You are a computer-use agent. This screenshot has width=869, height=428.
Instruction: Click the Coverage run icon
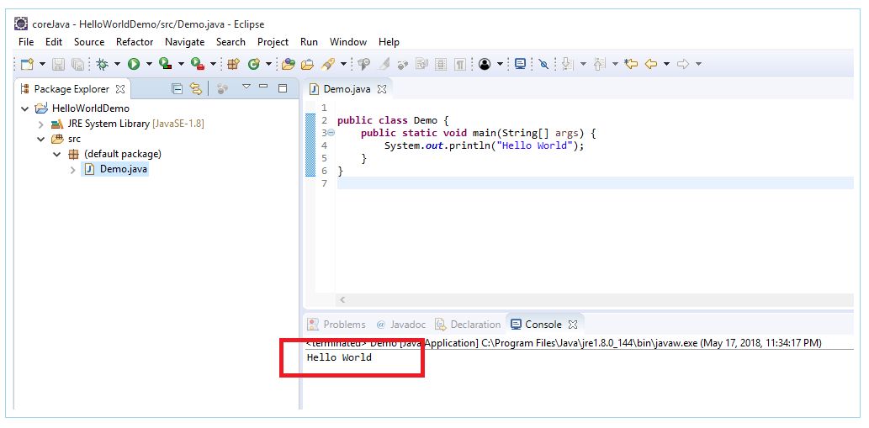(x=165, y=64)
